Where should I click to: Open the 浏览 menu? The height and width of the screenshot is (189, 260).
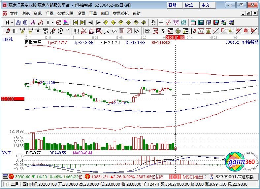(x=26, y=14)
